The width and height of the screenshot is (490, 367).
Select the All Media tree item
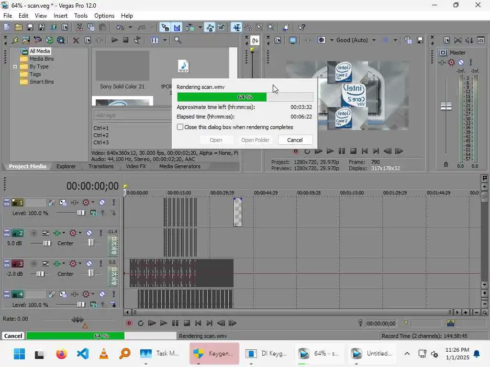(x=40, y=51)
